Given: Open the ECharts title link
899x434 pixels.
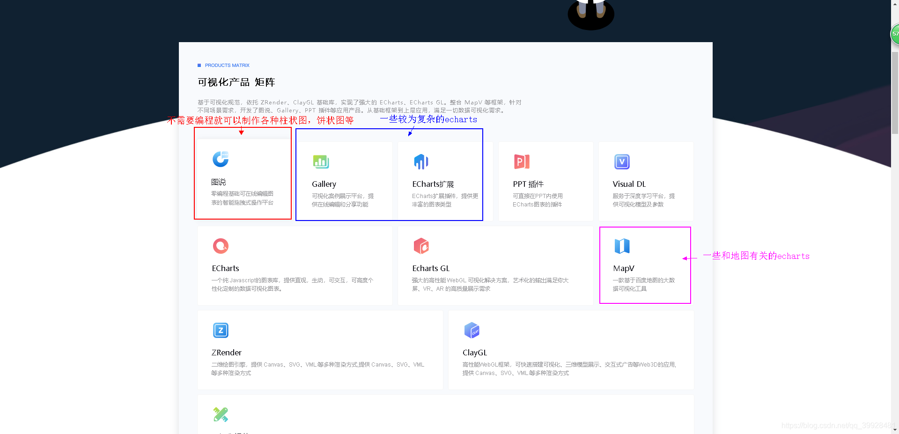Looking at the screenshot, I should coord(225,268).
